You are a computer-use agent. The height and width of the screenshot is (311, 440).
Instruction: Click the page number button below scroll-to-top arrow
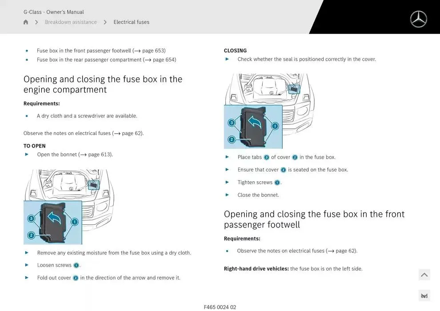(424, 296)
